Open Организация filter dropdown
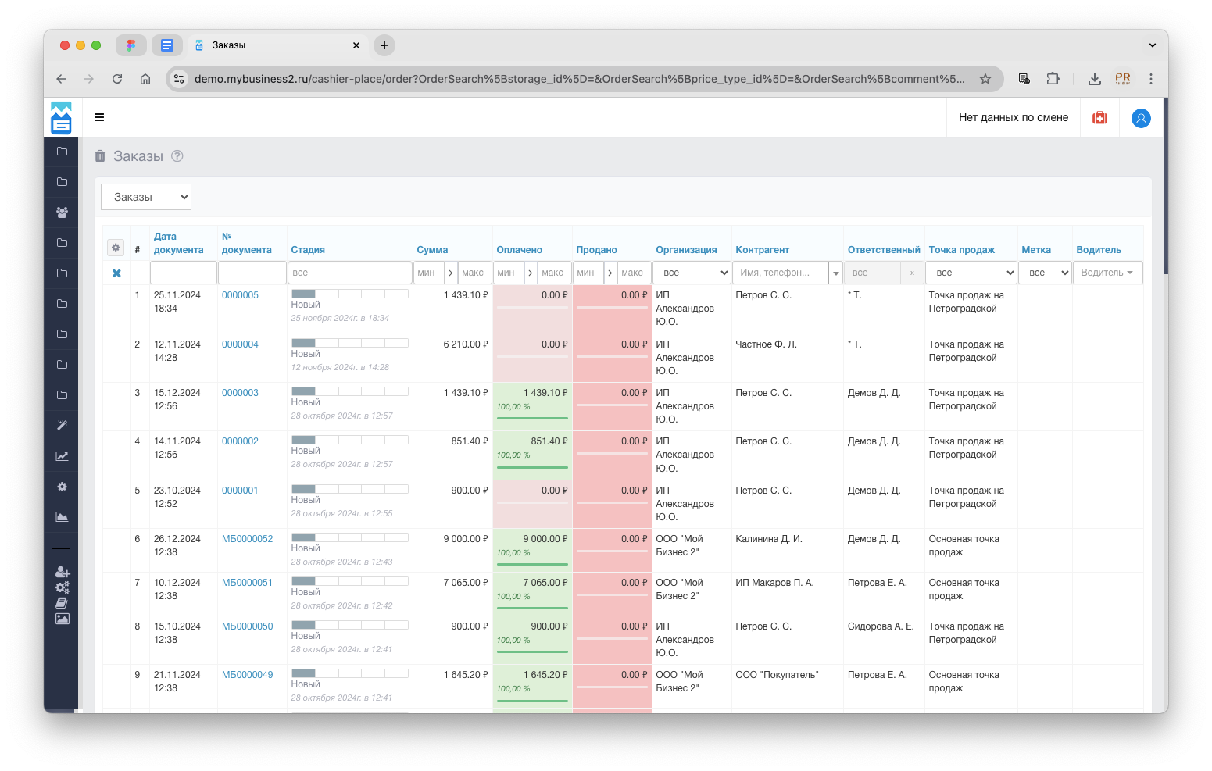Viewport: 1212px width, 771px height. tap(692, 273)
